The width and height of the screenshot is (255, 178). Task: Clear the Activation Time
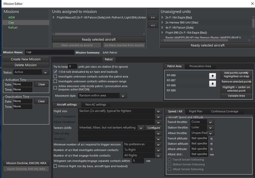(42, 84)
